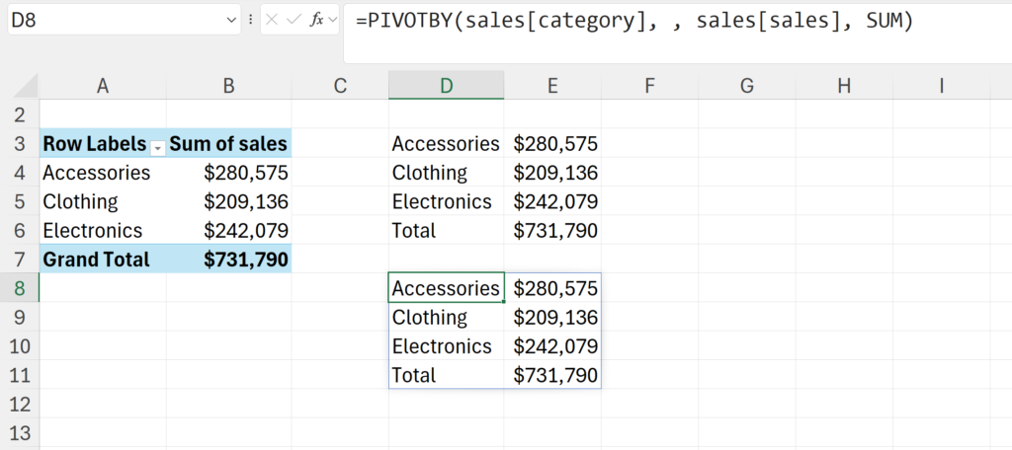Select cell E11 showing $731,790
Image resolution: width=1012 pixels, height=450 pixels.
(554, 376)
